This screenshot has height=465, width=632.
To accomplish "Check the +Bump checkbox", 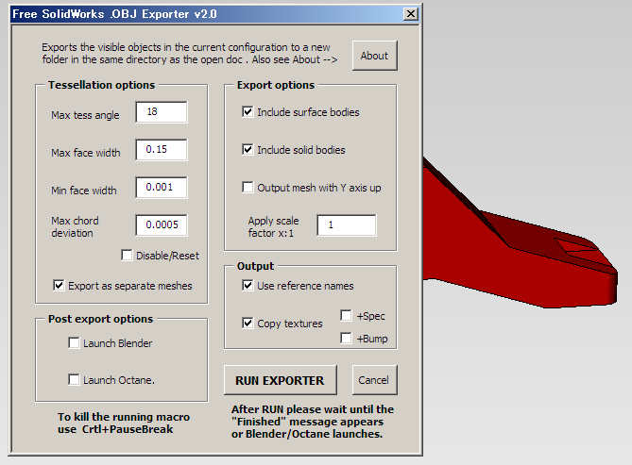I will pos(347,339).
